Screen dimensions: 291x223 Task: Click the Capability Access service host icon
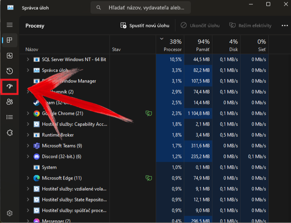pos(37,124)
